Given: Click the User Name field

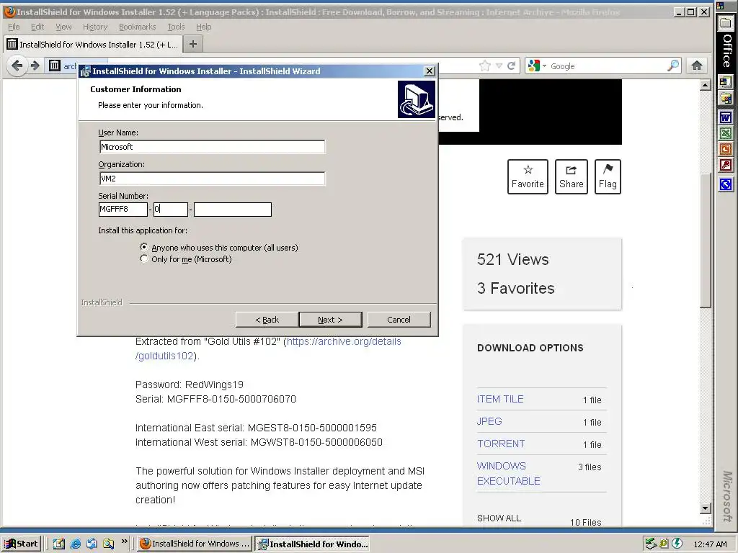Looking at the screenshot, I should [213, 147].
